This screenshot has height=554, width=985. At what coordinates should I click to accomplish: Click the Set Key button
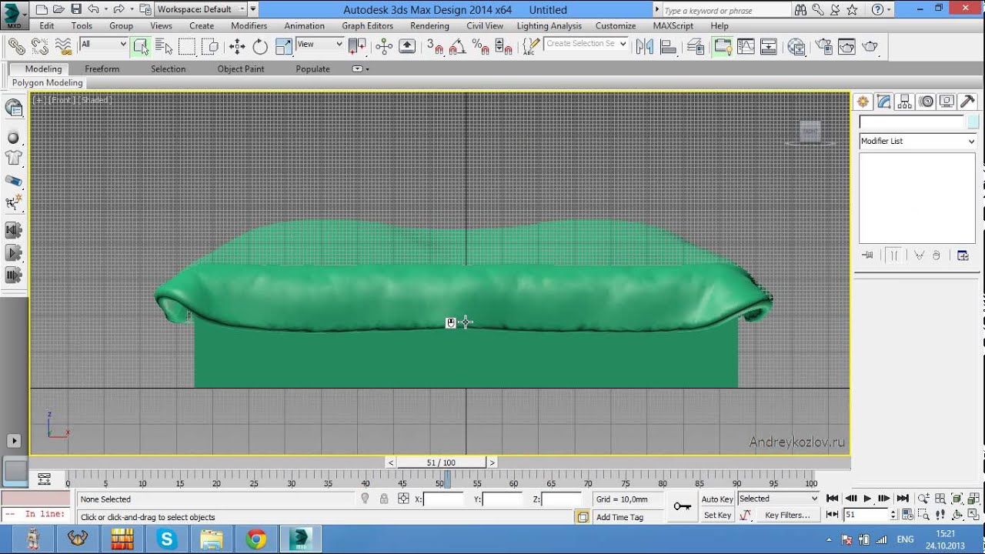click(717, 516)
